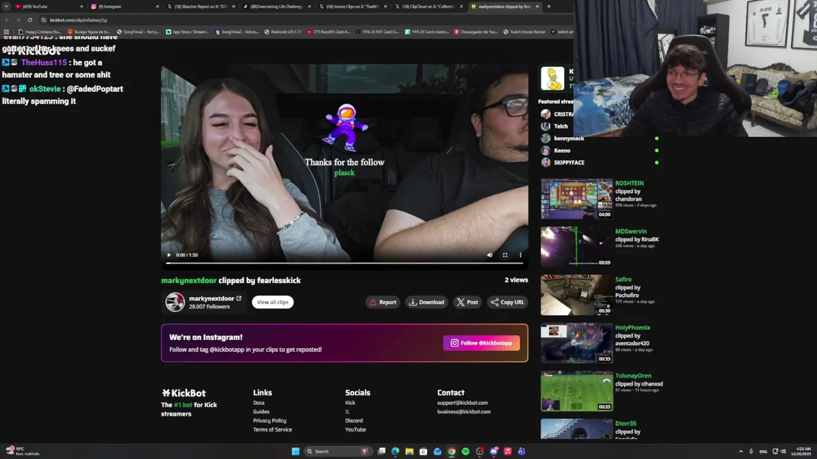Screen dimensions: 817x459
Task: Click View all clips button
Action: click(273, 302)
